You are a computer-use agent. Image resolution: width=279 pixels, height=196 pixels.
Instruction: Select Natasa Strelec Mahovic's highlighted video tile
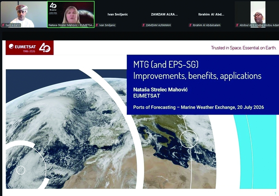(x=71, y=14)
